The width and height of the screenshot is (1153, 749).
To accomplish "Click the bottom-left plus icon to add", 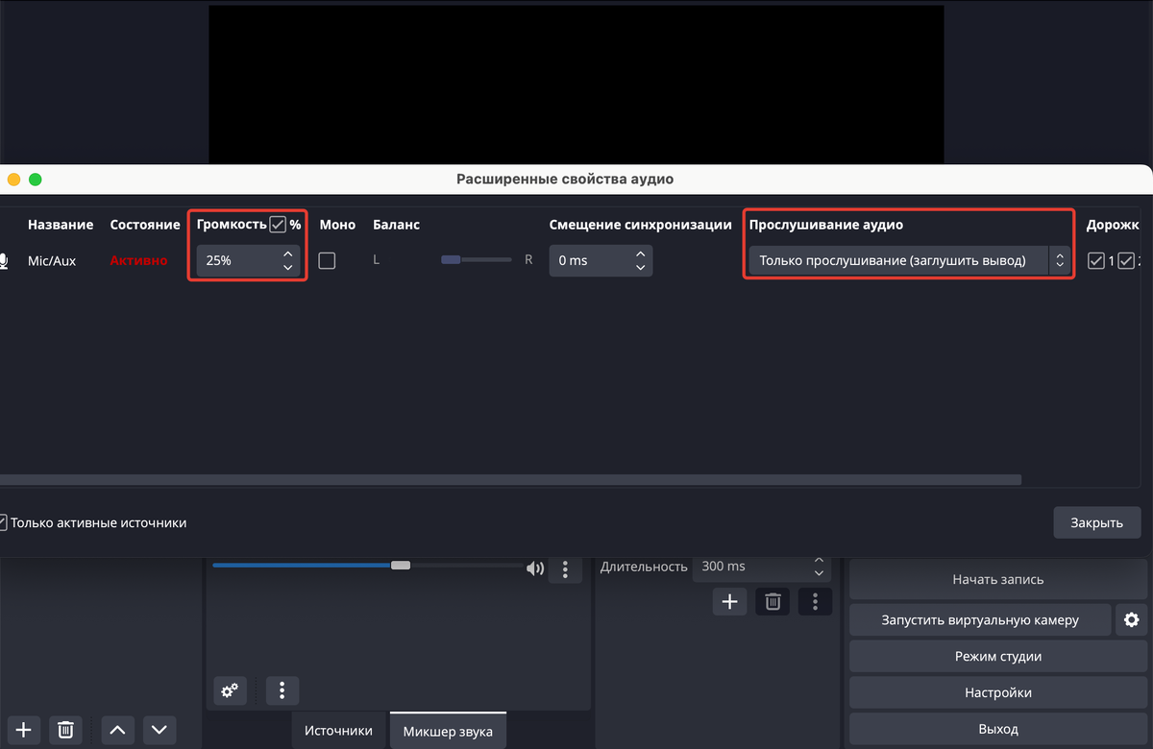I will click(x=24, y=730).
